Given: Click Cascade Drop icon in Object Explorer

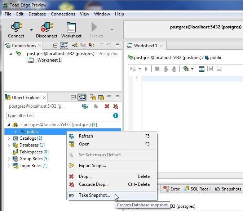Looking at the screenshot, I should point(115,106).
